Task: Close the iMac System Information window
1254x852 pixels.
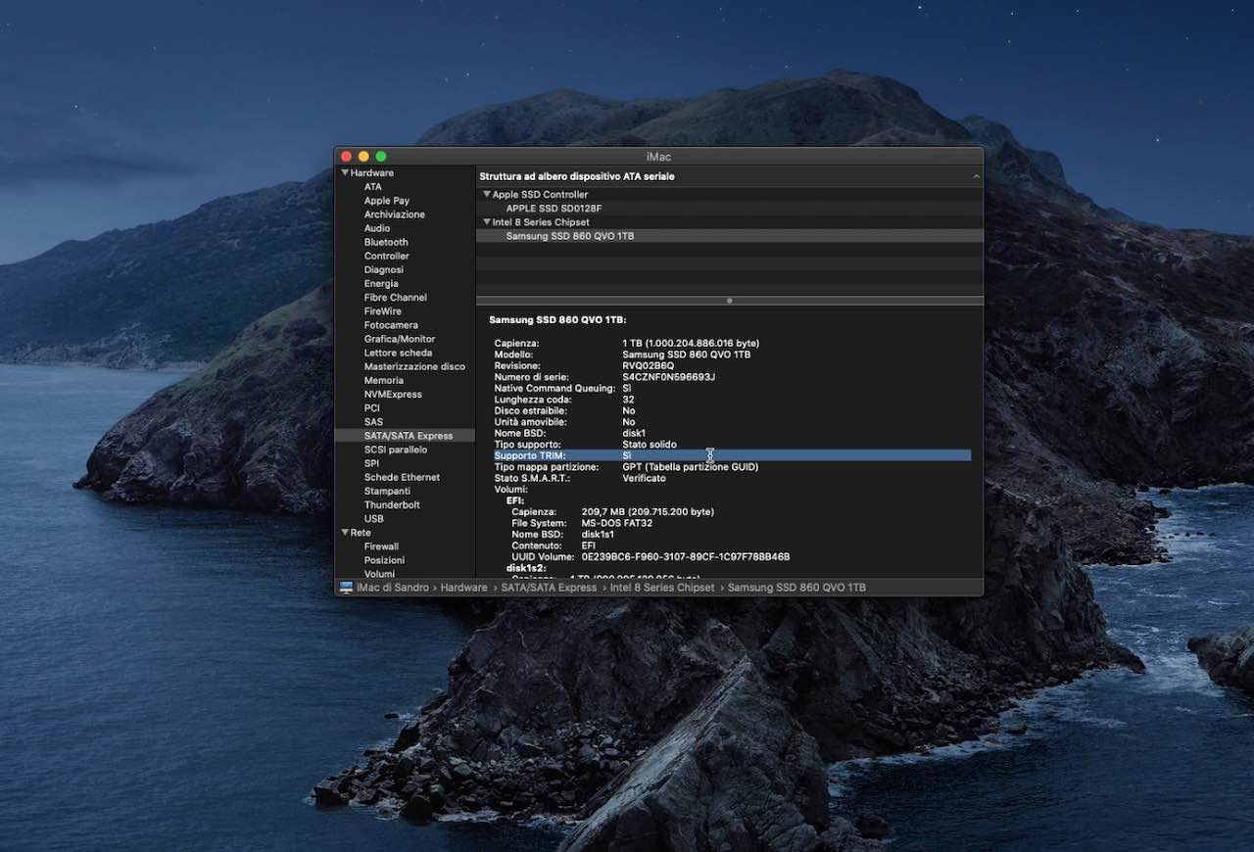Action: click(346, 157)
